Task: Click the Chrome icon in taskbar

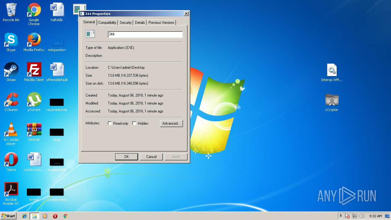Action: [65, 216]
